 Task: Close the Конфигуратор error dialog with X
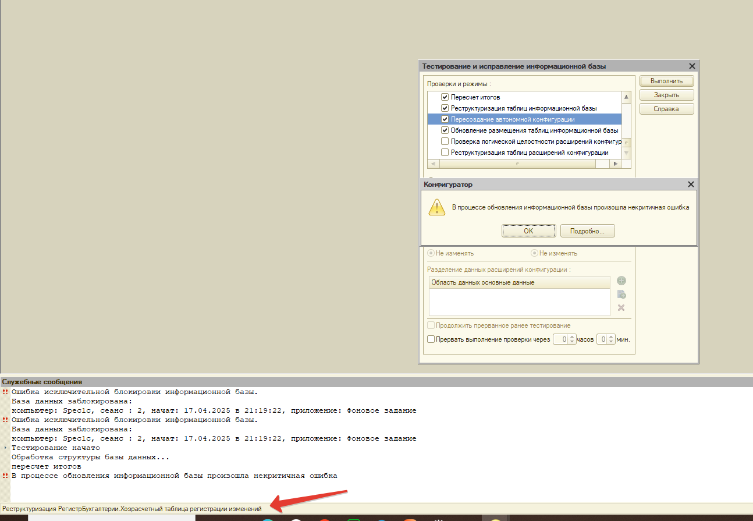coord(691,185)
